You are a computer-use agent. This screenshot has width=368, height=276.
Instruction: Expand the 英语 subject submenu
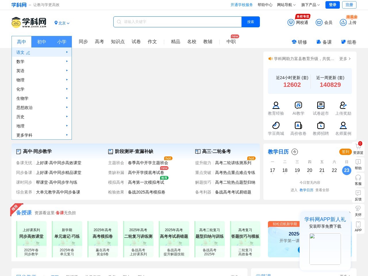coord(67,70)
